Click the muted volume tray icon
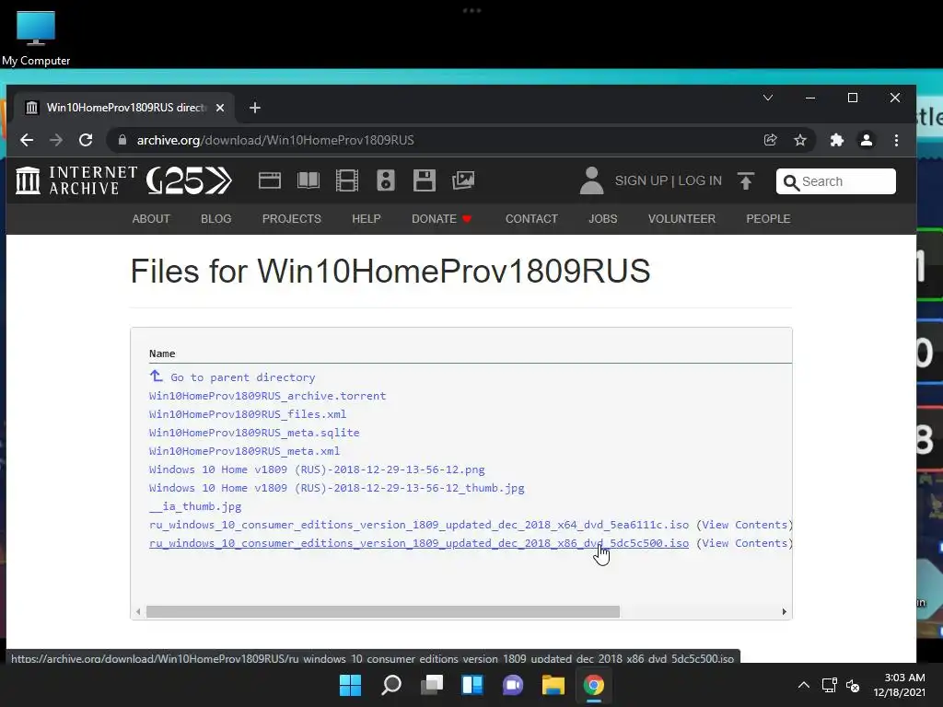This screenshot has height=707, width=943. coord(853,685)
